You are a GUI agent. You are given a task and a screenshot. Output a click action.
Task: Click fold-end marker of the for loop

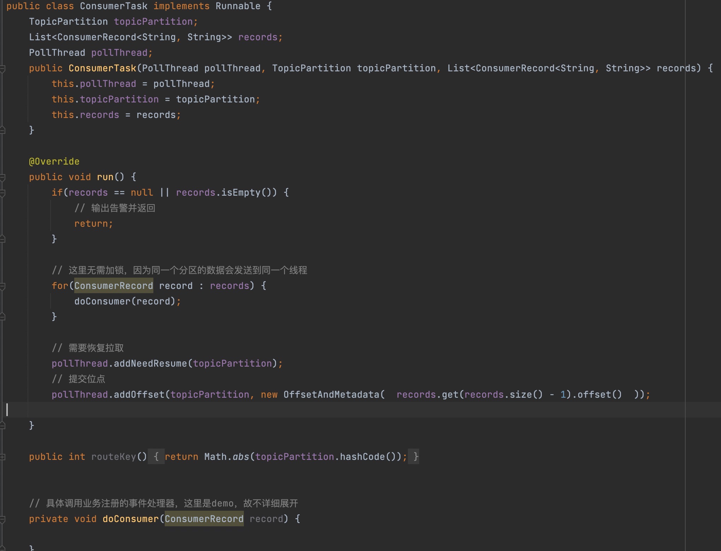(x=2, y=317)
